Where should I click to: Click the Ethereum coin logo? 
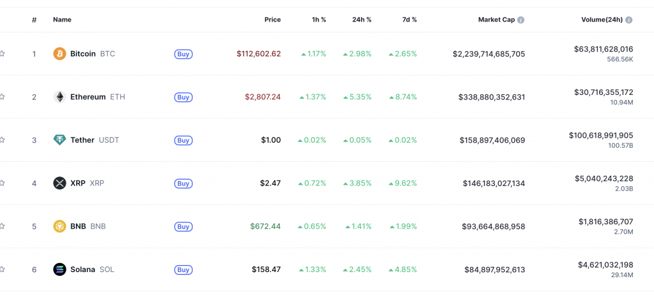coord(59,97)
